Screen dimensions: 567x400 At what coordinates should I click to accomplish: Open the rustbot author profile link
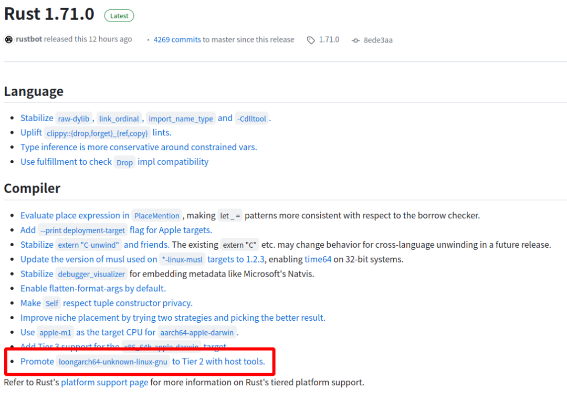(29, 39)
